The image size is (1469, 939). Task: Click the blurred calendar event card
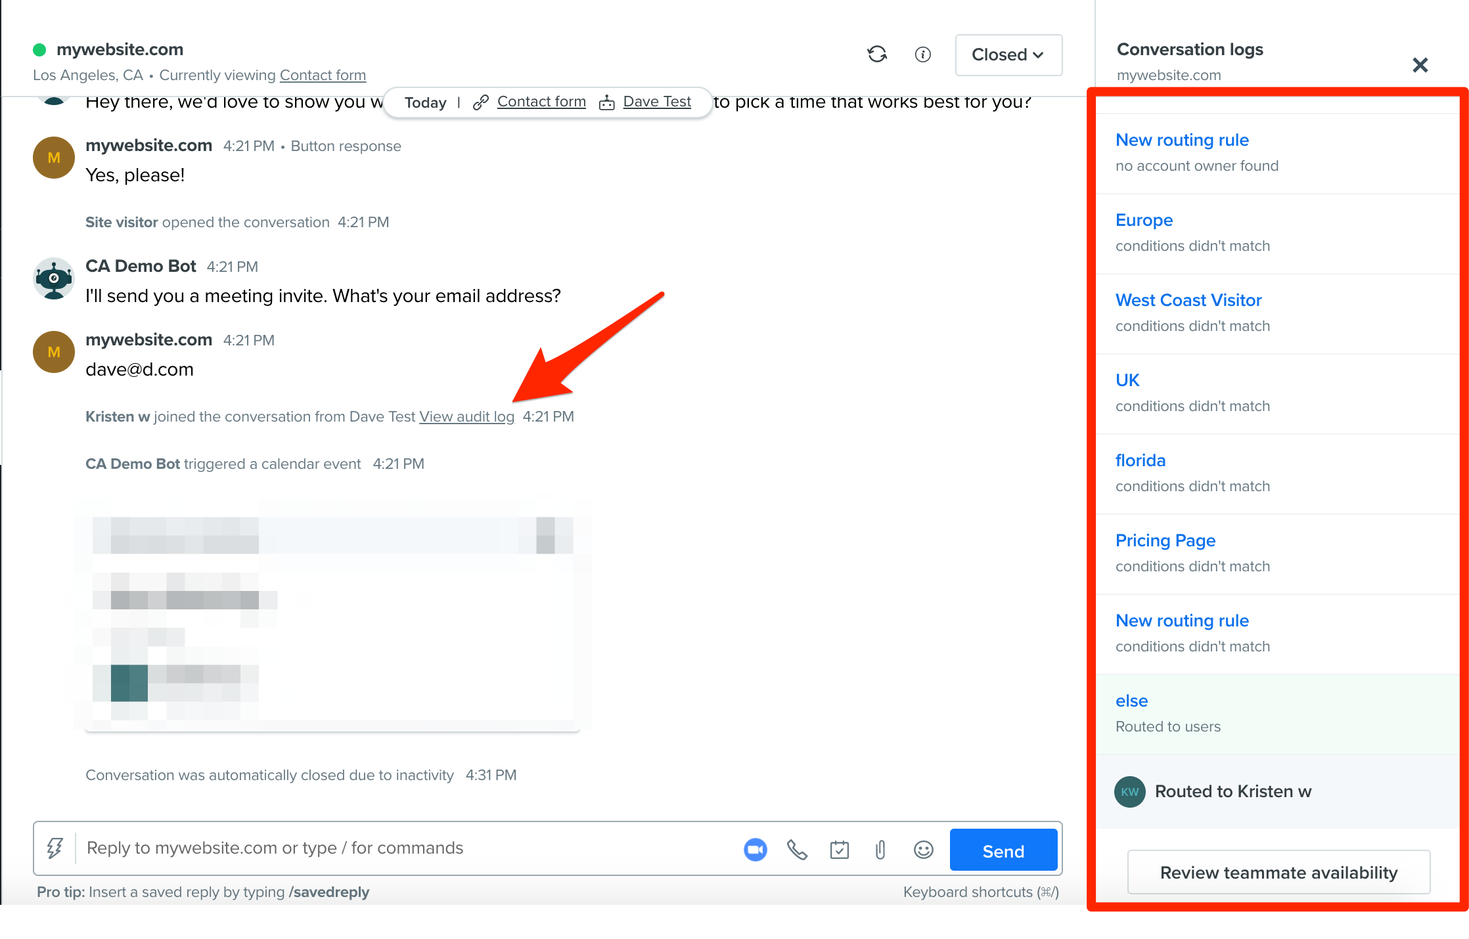[x=332, y=615]
